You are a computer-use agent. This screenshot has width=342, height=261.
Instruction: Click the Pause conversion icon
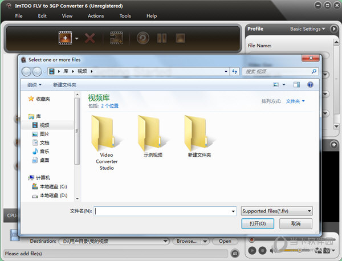(x=162, y=38)
